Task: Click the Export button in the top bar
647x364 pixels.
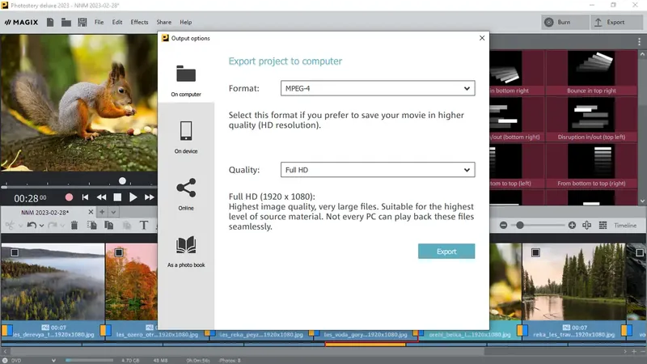Action: (x=615, y=23)
